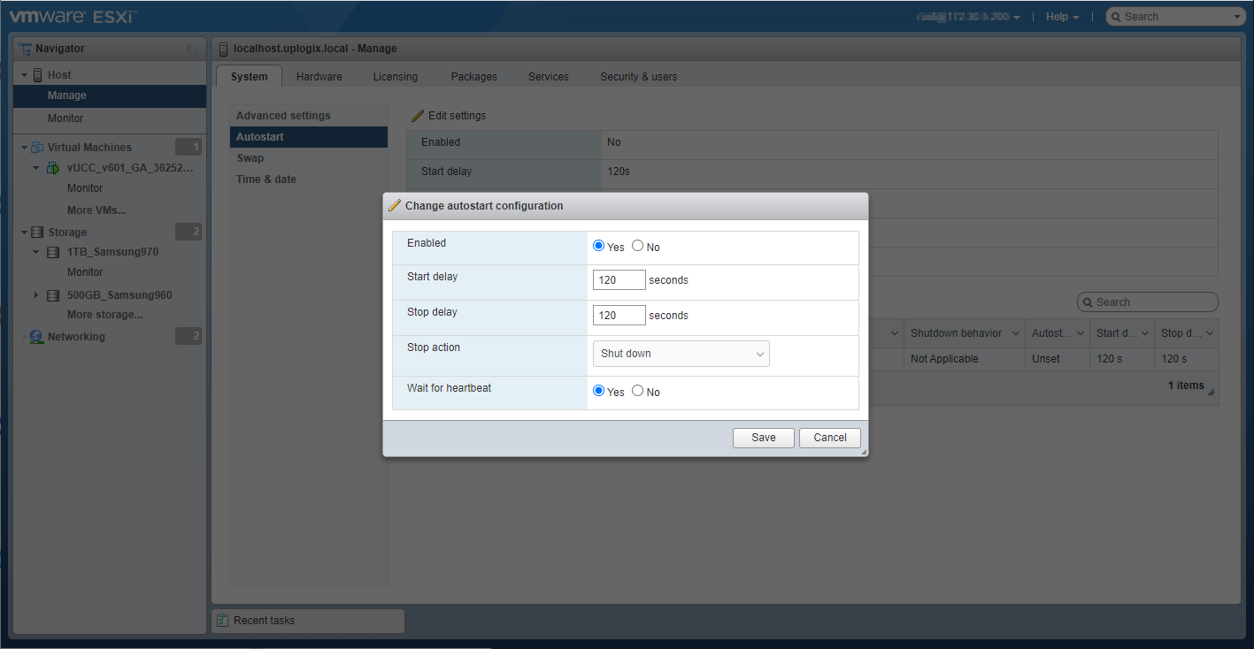Image resolution: width=1254 pixels, height=649 pixels.
Task: Save the autostart configuration
Action: 764,438
